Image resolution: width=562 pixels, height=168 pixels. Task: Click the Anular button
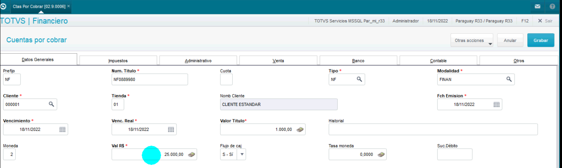(510, 41)
